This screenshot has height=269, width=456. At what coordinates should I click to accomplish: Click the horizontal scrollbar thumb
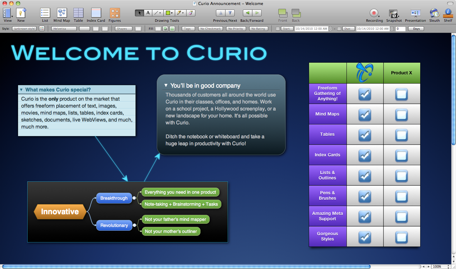[186, 266]
